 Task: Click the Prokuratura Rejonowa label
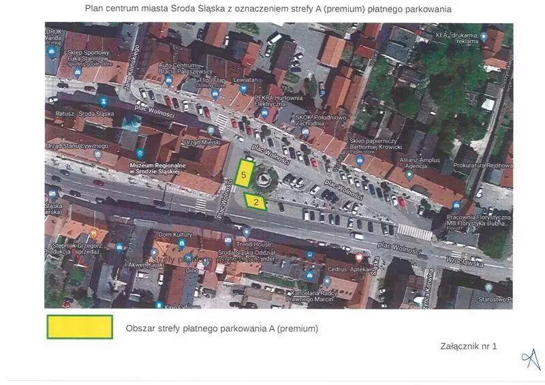[482, 166]
